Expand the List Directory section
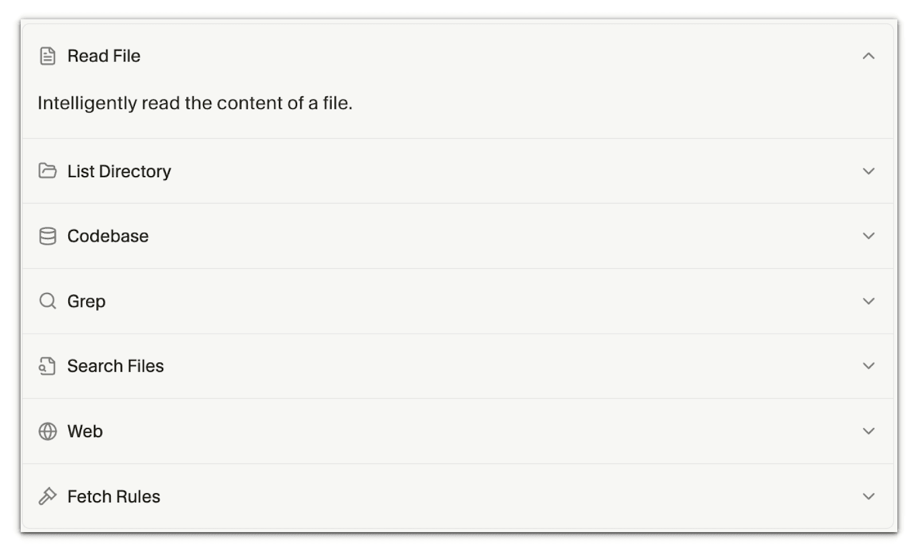The height and width of the screenshot is (554, 918). [x=869, y=171]
